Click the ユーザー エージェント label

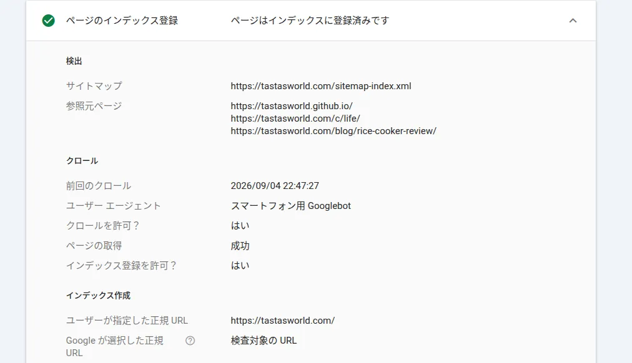pos(113,206)
